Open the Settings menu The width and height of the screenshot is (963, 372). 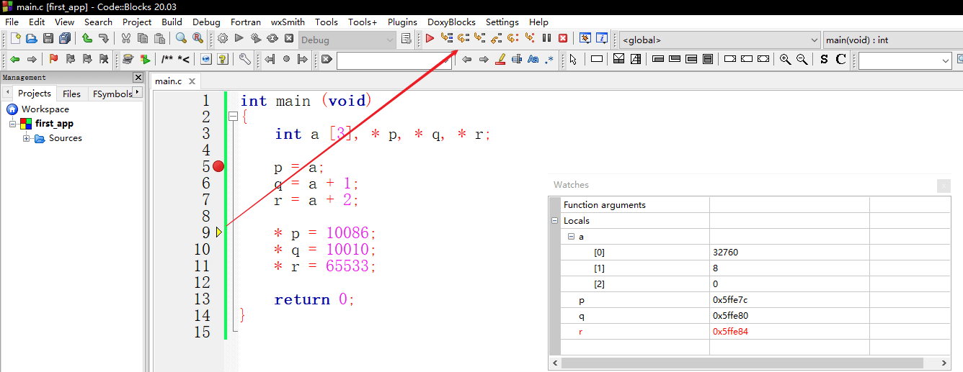(502, 22)
